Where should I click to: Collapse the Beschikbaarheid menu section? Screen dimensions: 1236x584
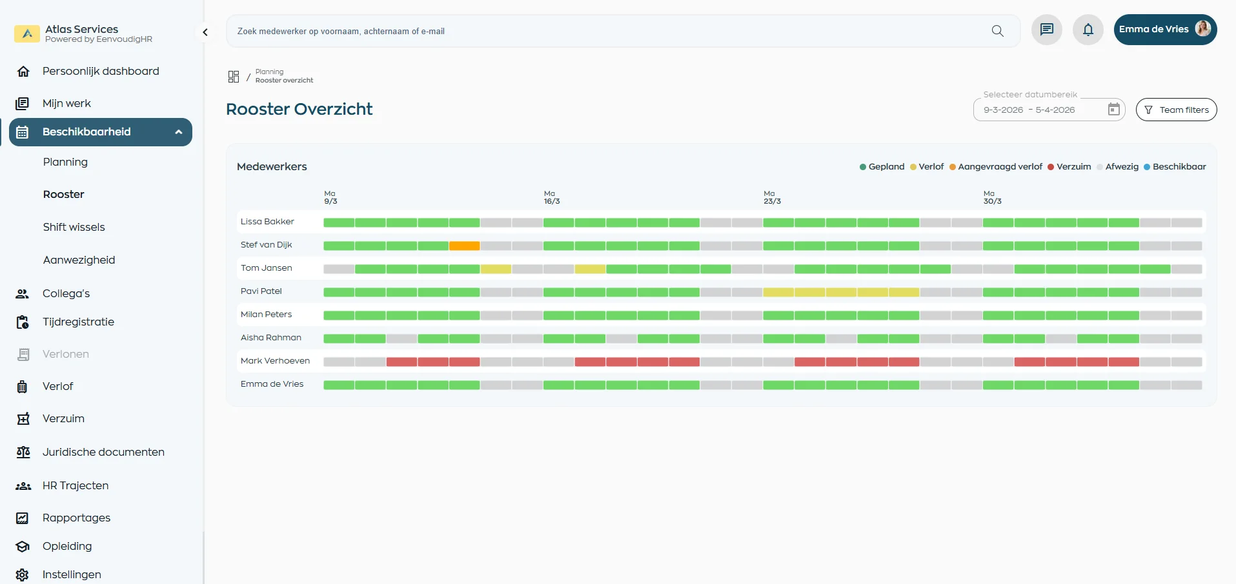pyautogui.click(x=179, y=132)
